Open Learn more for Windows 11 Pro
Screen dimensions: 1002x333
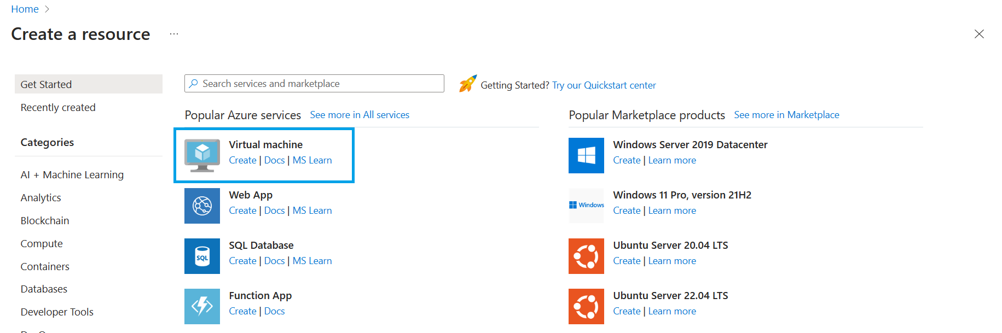672,211
